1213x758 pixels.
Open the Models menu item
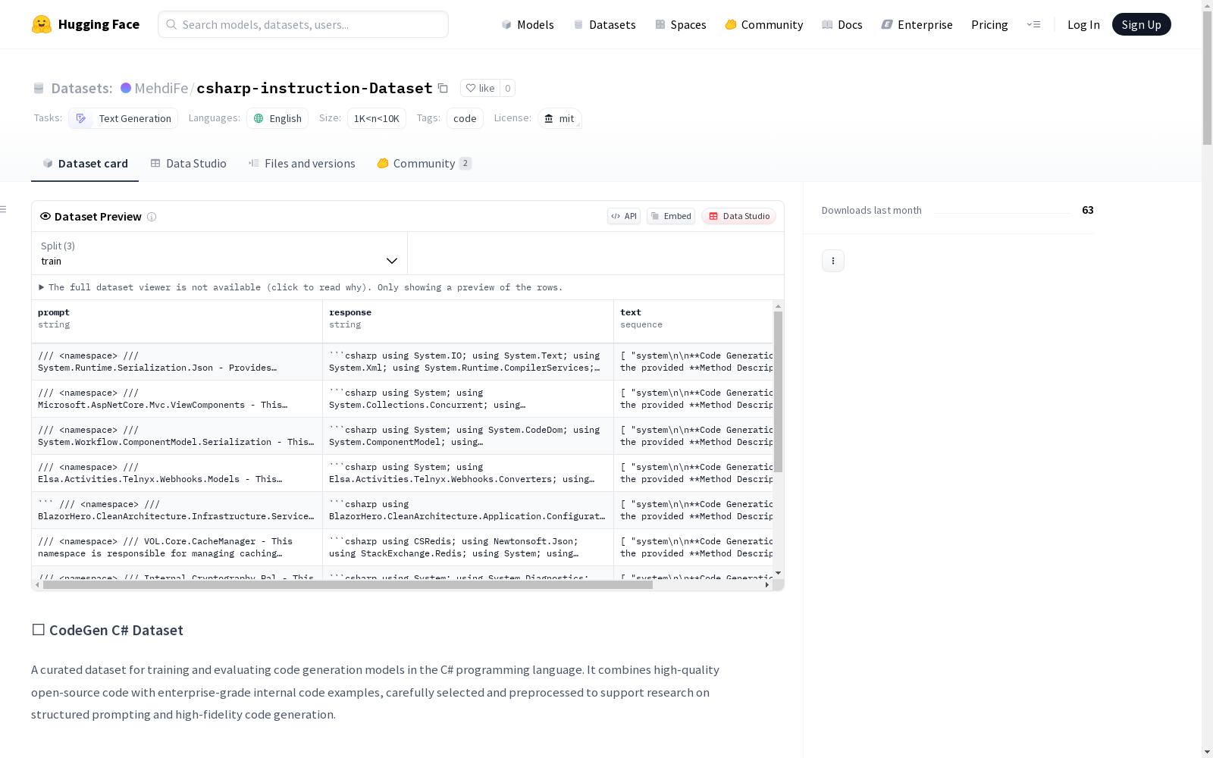[528, 24]
